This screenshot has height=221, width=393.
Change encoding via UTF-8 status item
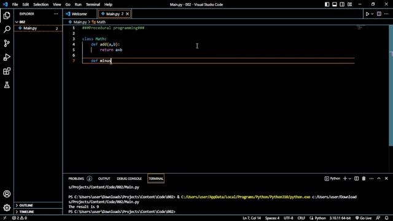tap(288, 218)
